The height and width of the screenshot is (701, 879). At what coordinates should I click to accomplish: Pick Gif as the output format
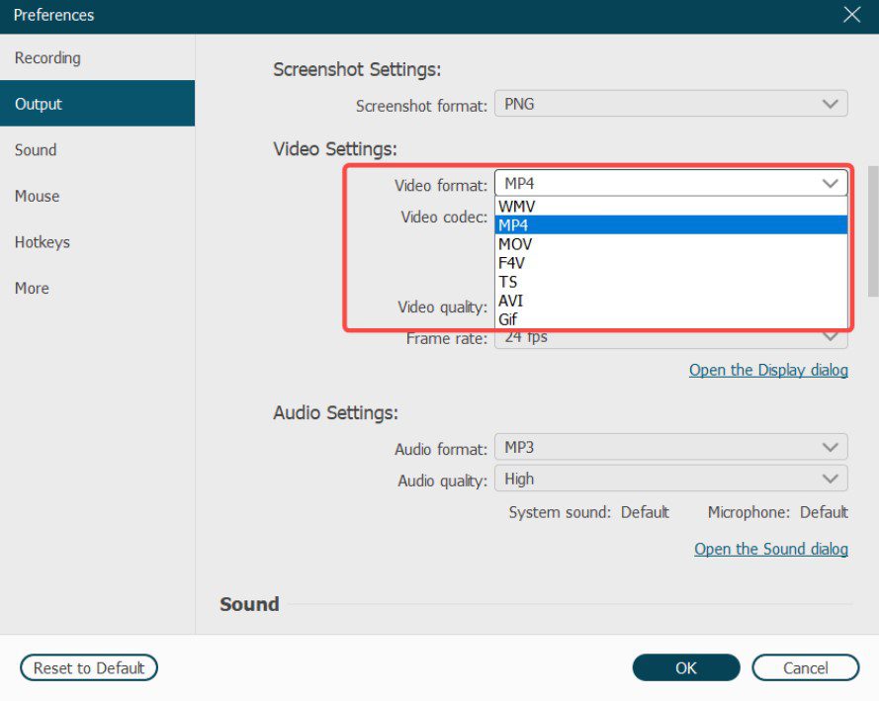click(508, 319)
